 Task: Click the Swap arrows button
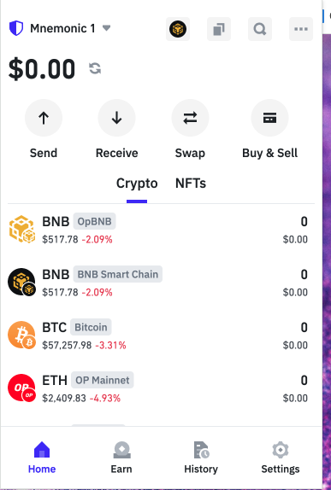(190, 118)
